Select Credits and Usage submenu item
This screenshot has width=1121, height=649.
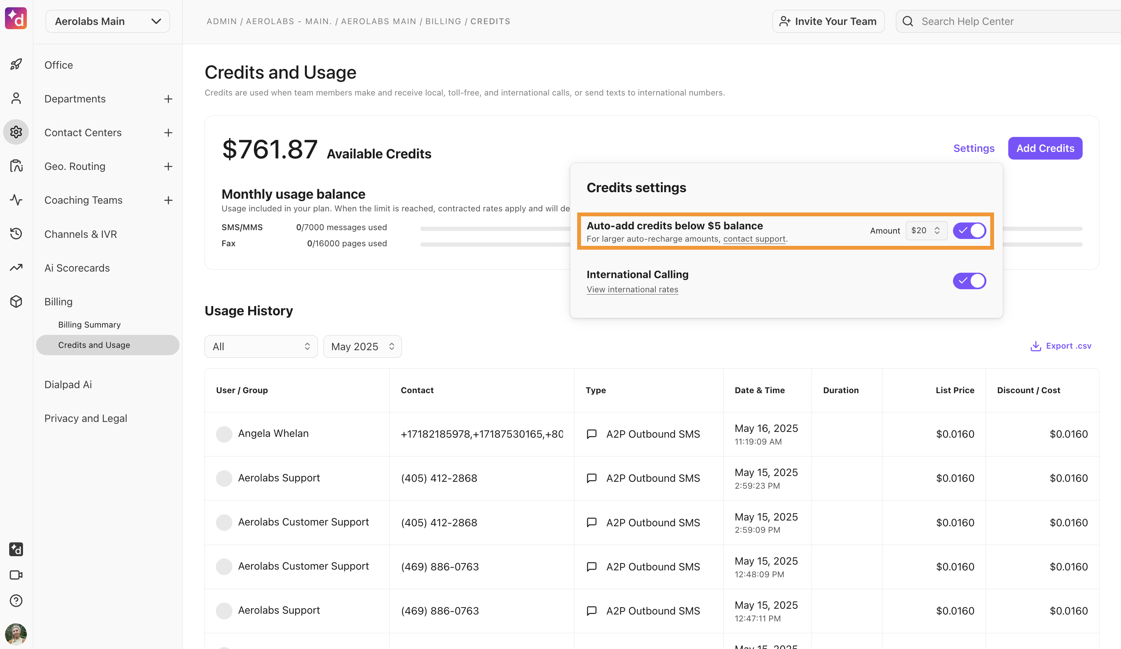tap(108, 345)
